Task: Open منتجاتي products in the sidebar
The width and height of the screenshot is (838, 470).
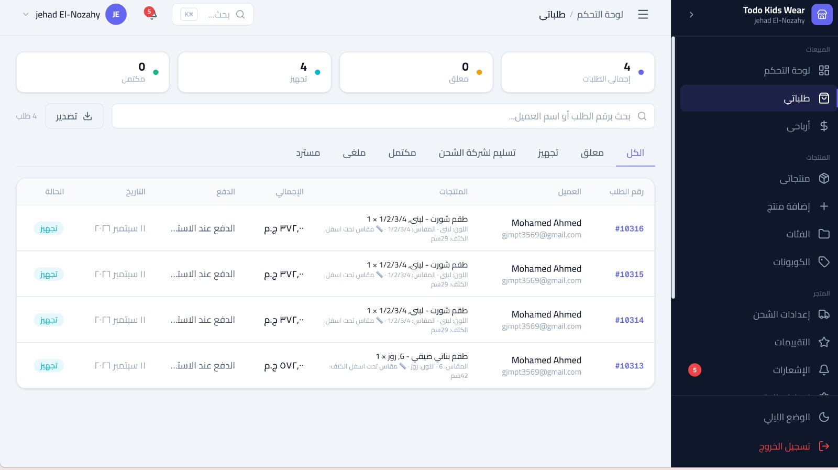Action: [758, 178]
